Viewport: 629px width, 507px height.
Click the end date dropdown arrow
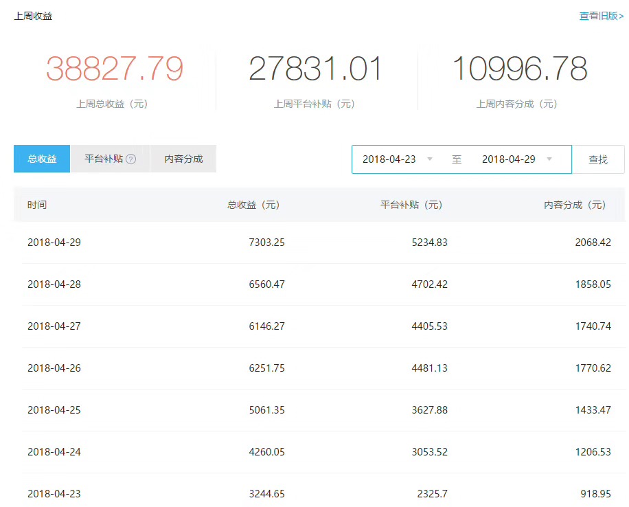click(x=549, y=159)
